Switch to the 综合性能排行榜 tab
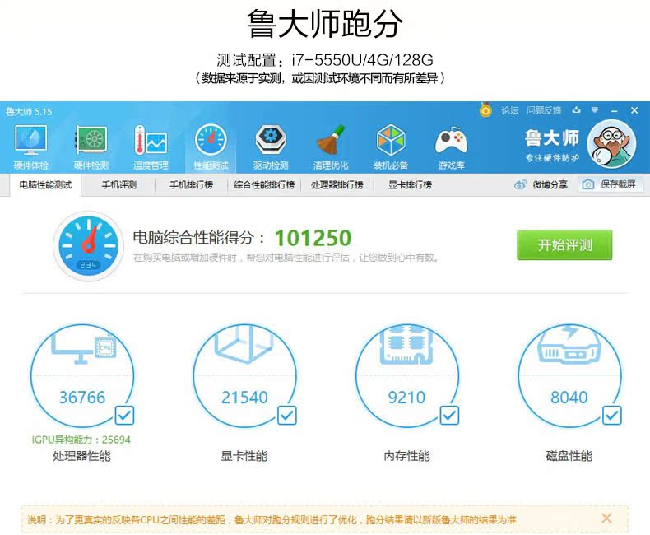650x535 pixels. point(264,185)
